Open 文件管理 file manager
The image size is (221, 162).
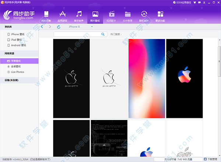128,15
